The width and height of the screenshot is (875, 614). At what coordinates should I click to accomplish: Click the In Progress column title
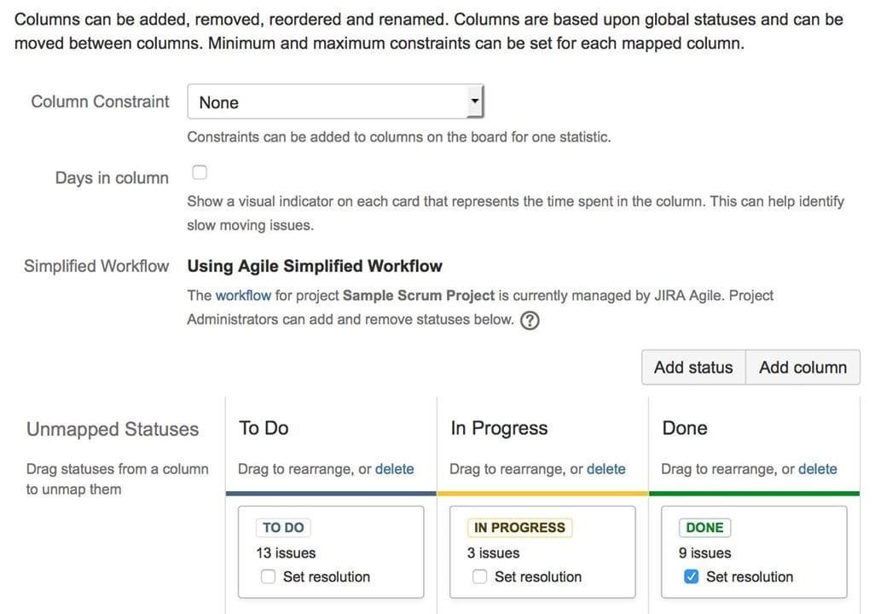(499, 428)
